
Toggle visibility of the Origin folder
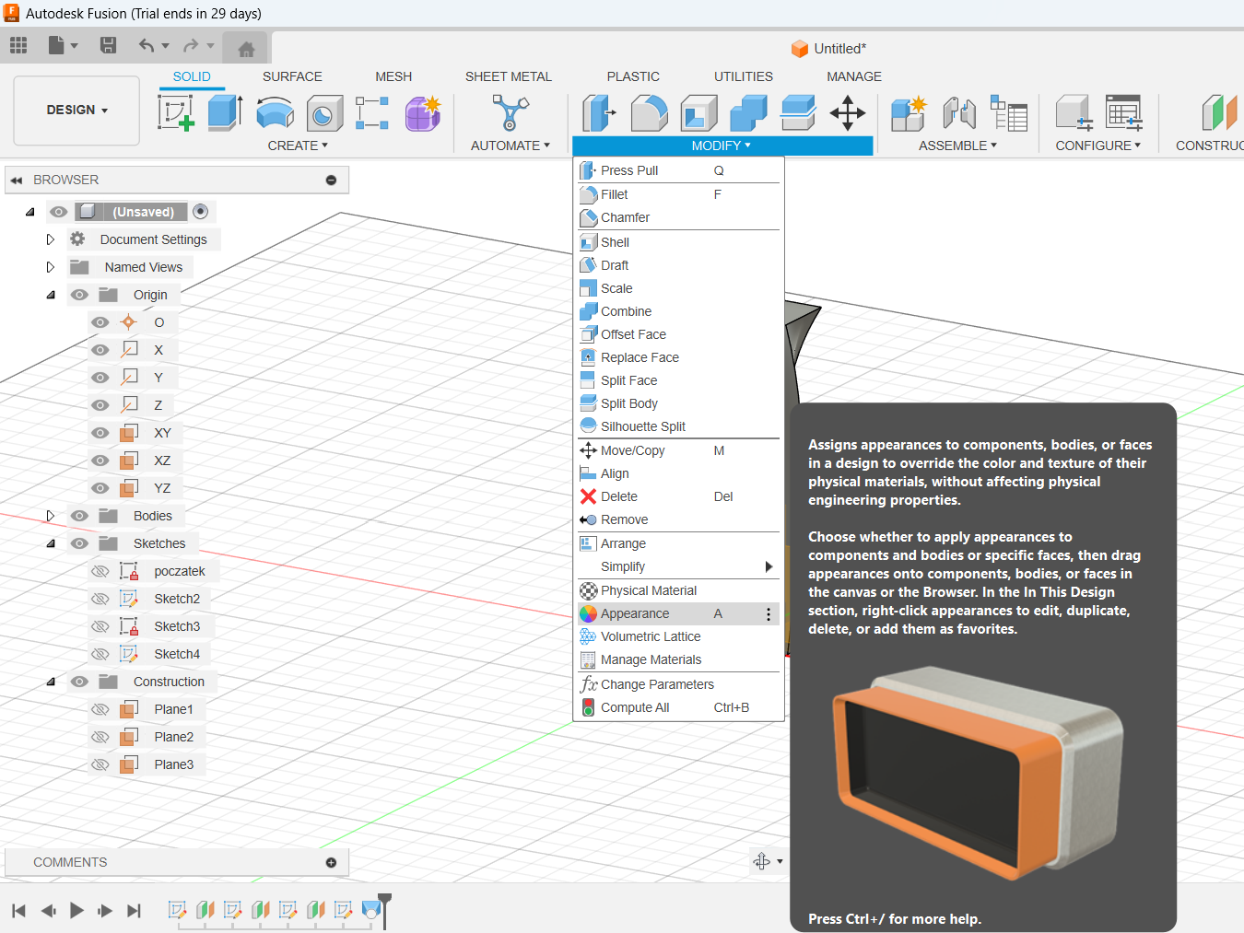79,295
